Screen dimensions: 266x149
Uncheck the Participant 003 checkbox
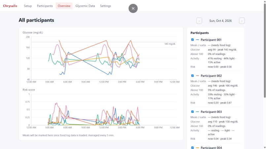(192, 112)
